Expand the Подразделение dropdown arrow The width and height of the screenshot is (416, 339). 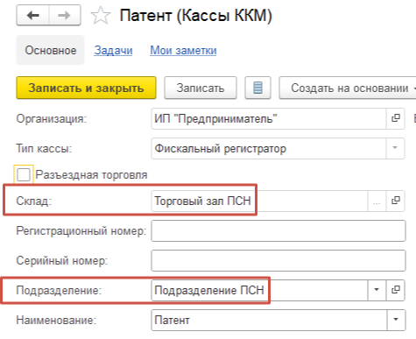pyautogui.click(x=377, y=290)
